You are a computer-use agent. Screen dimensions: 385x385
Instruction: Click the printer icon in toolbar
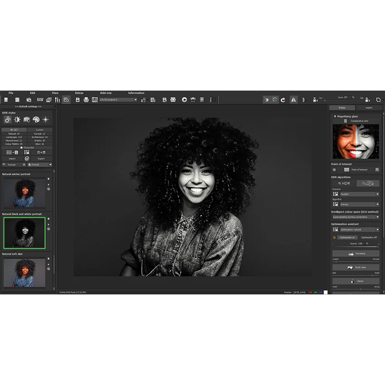click(x=86, y=100)
